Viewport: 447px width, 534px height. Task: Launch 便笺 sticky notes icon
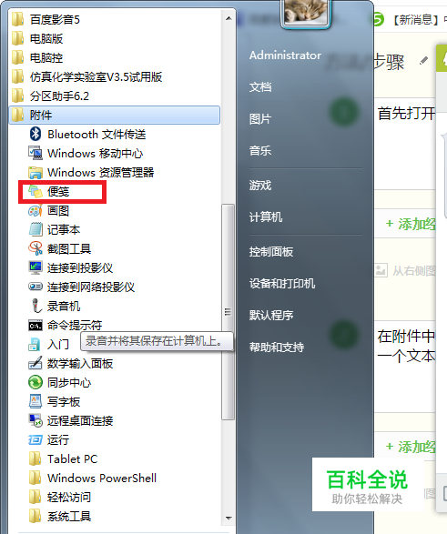click(x=36, y=191)
